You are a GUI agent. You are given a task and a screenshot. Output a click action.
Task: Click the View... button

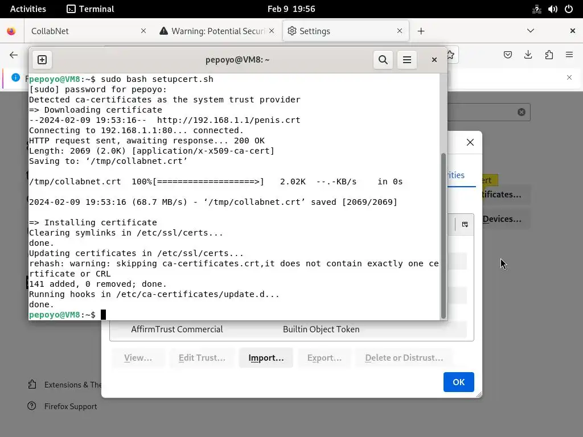coord(138,358)
